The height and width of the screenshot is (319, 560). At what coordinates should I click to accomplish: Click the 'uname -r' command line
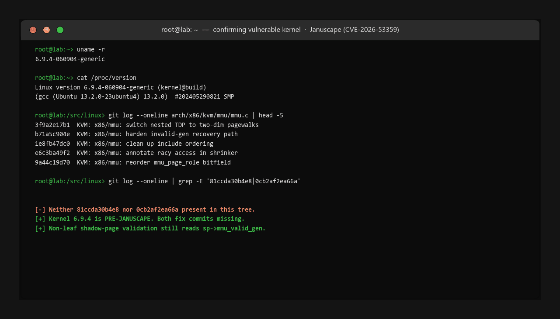pyautogui.click(x=70, y=49)
